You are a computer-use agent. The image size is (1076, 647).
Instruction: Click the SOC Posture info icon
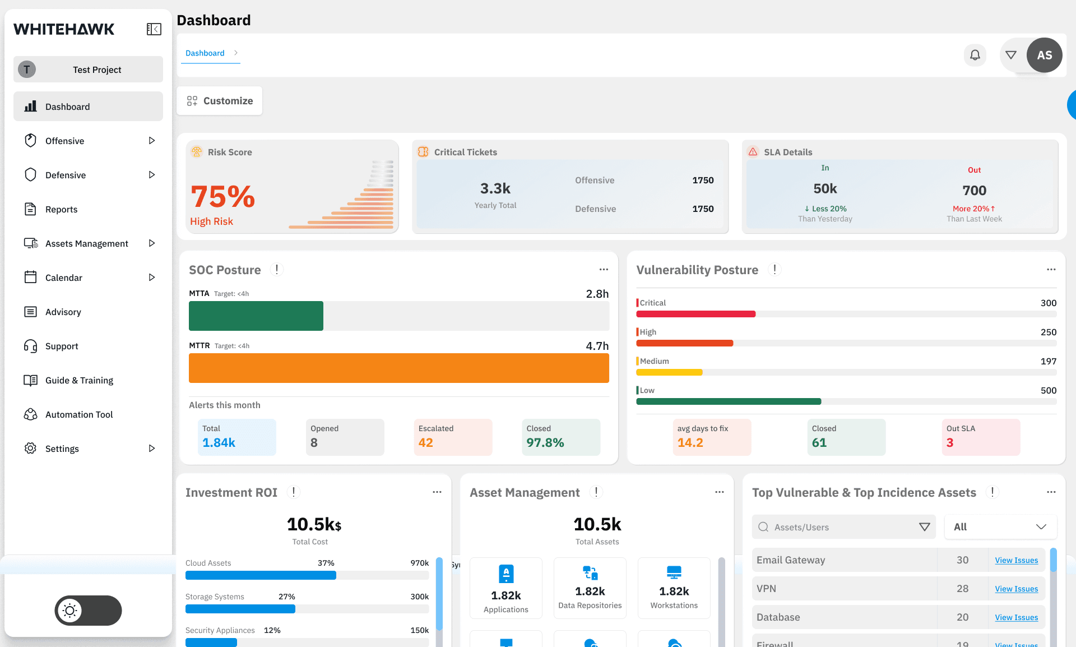277,269
